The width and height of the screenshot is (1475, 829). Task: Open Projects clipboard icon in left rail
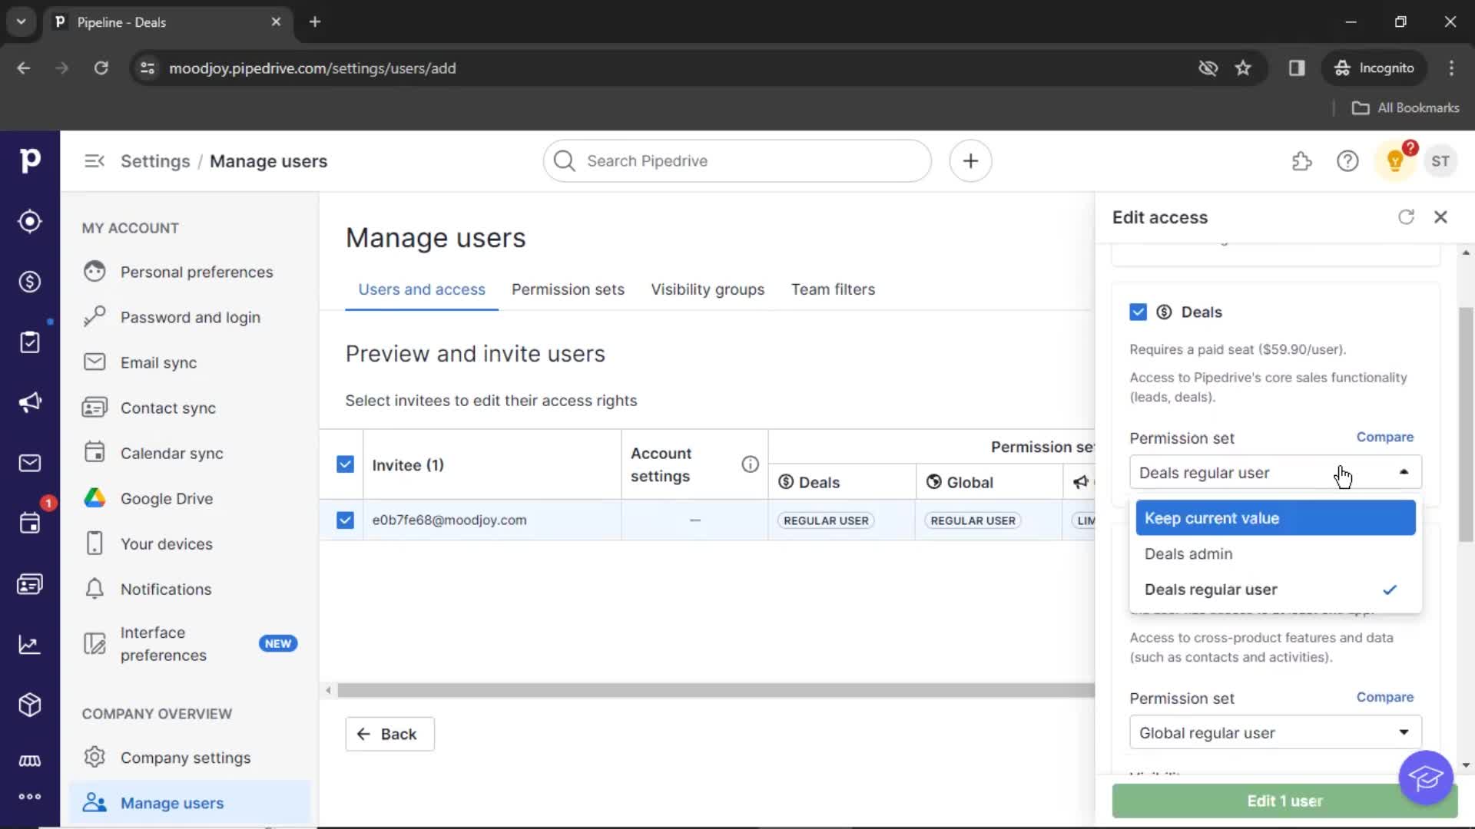point(29,342)
